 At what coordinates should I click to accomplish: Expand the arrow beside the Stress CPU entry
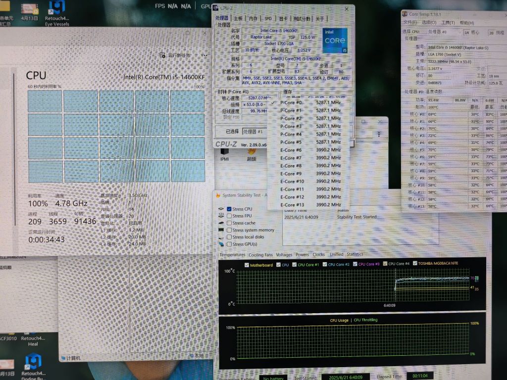[x=220, y=208]
